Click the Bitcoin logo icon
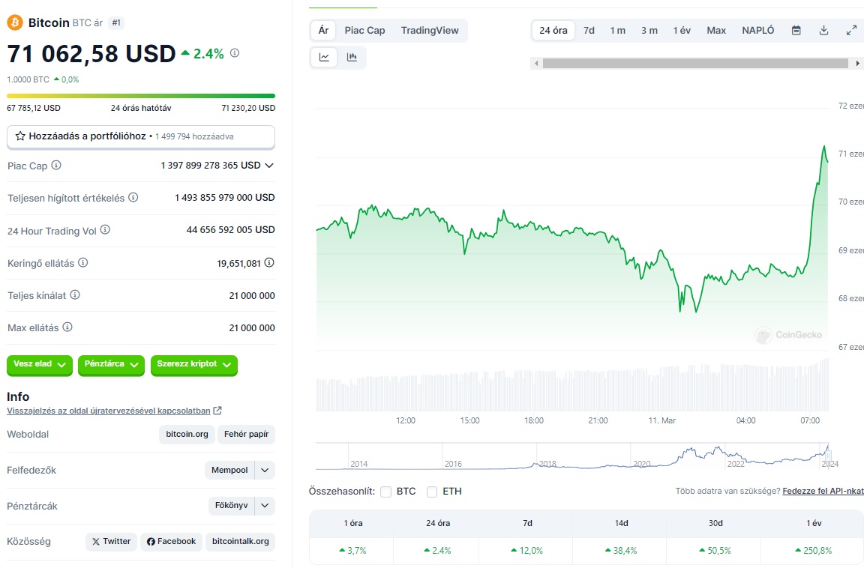The image size is (864, 568). pos(15,22)
